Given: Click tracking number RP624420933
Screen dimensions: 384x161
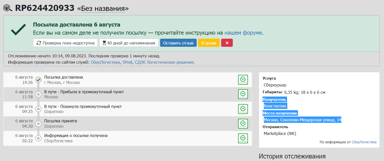Looking at the screenshot, I should point(45,8).
